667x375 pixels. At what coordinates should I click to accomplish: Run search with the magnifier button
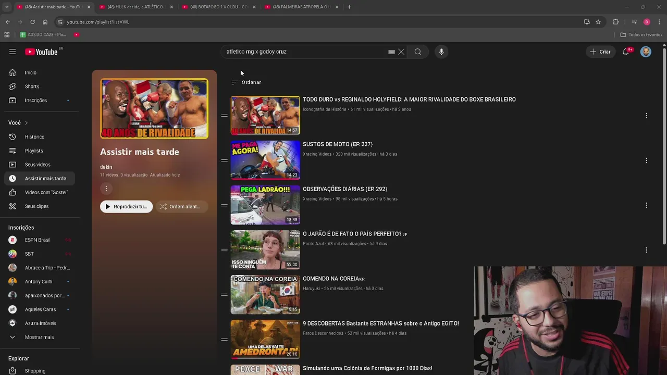click(x=417, y=52)
